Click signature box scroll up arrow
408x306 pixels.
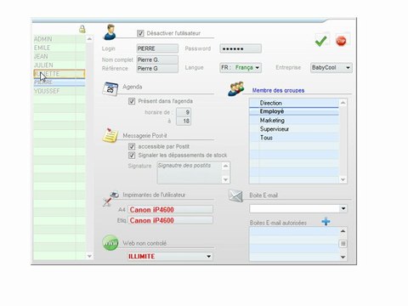click(225, 166)
